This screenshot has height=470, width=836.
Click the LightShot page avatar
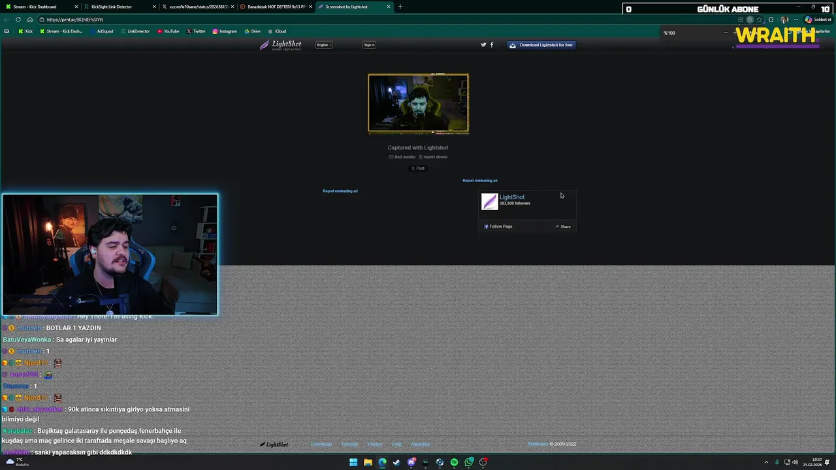click(489, 202)
